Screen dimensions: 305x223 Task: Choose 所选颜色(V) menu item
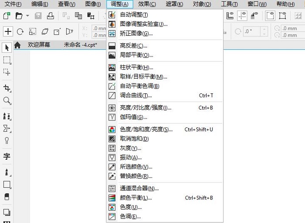pos(165,167)
